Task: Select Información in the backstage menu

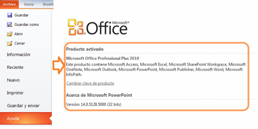Action: point(18,55)
